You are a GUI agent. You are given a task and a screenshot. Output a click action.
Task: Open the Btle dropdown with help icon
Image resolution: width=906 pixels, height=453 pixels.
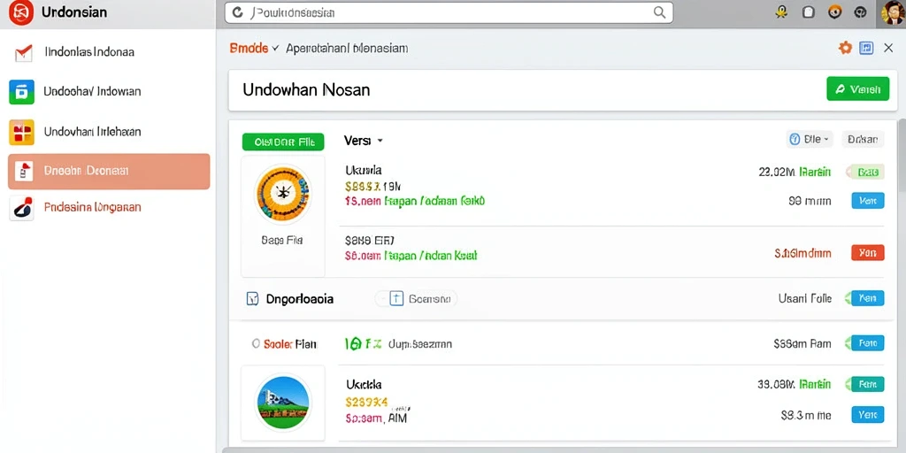point(810,139)
